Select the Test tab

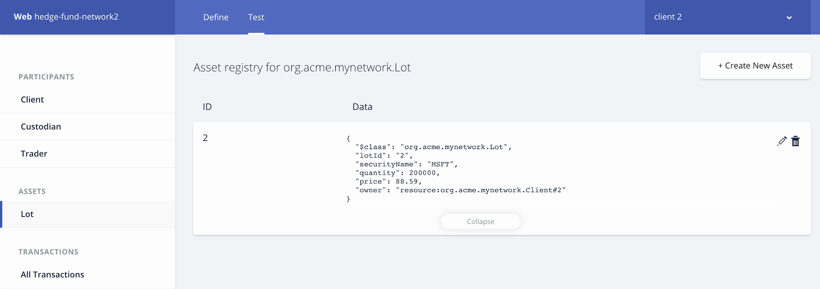click(256, 17)
